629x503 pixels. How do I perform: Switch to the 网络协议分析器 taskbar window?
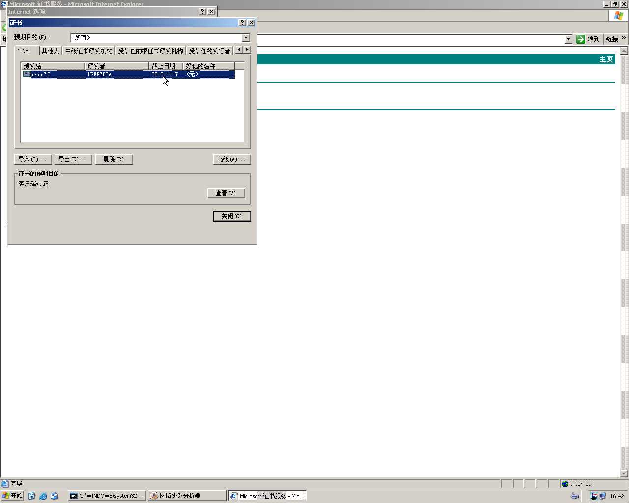tap(187, 496)
